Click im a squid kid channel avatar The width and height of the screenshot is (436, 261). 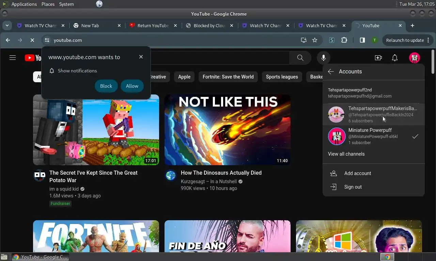[x=40, y=175]
